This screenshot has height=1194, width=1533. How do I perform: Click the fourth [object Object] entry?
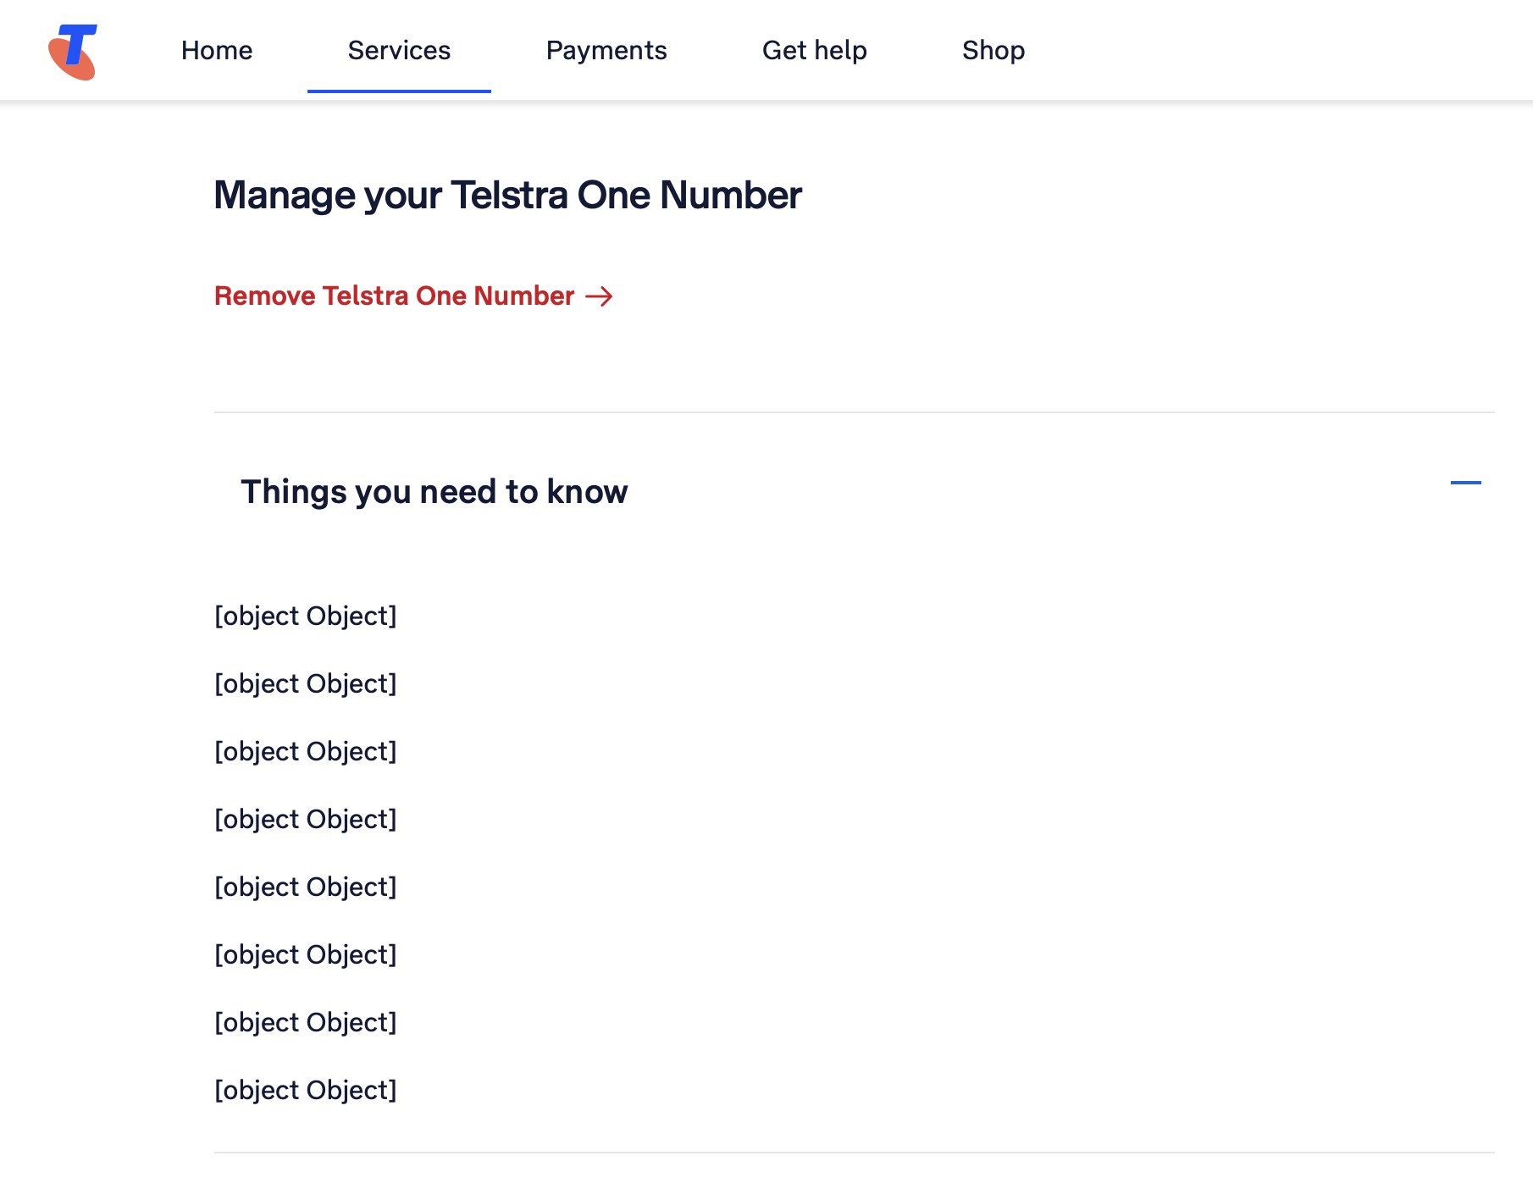306,819
